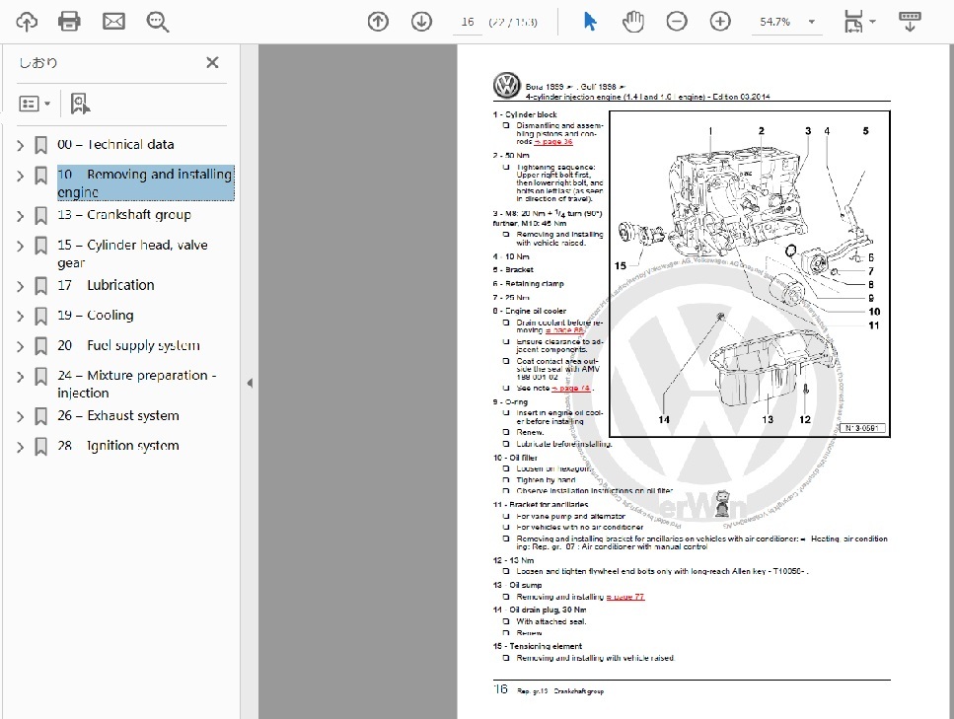Go to previous page arrow
Viewport: 954px width, 719px height.
click(378, 22)
